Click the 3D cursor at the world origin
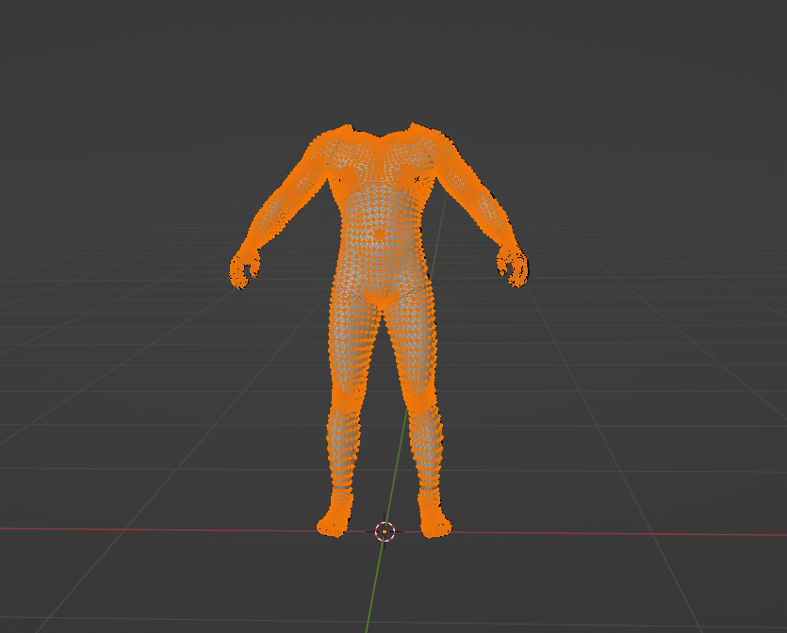Screen dimensions: 787x633 point(385,531)
